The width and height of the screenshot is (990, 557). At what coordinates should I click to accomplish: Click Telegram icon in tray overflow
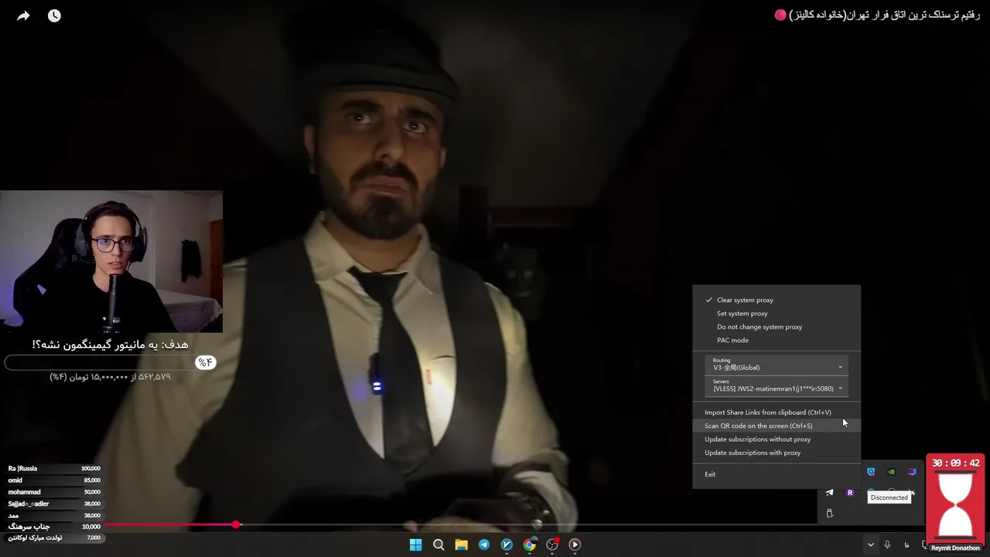click(829, 492)
